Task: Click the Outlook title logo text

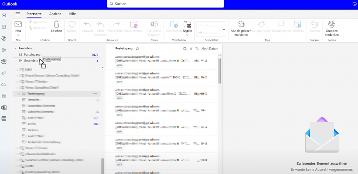Action: point(10,4)
